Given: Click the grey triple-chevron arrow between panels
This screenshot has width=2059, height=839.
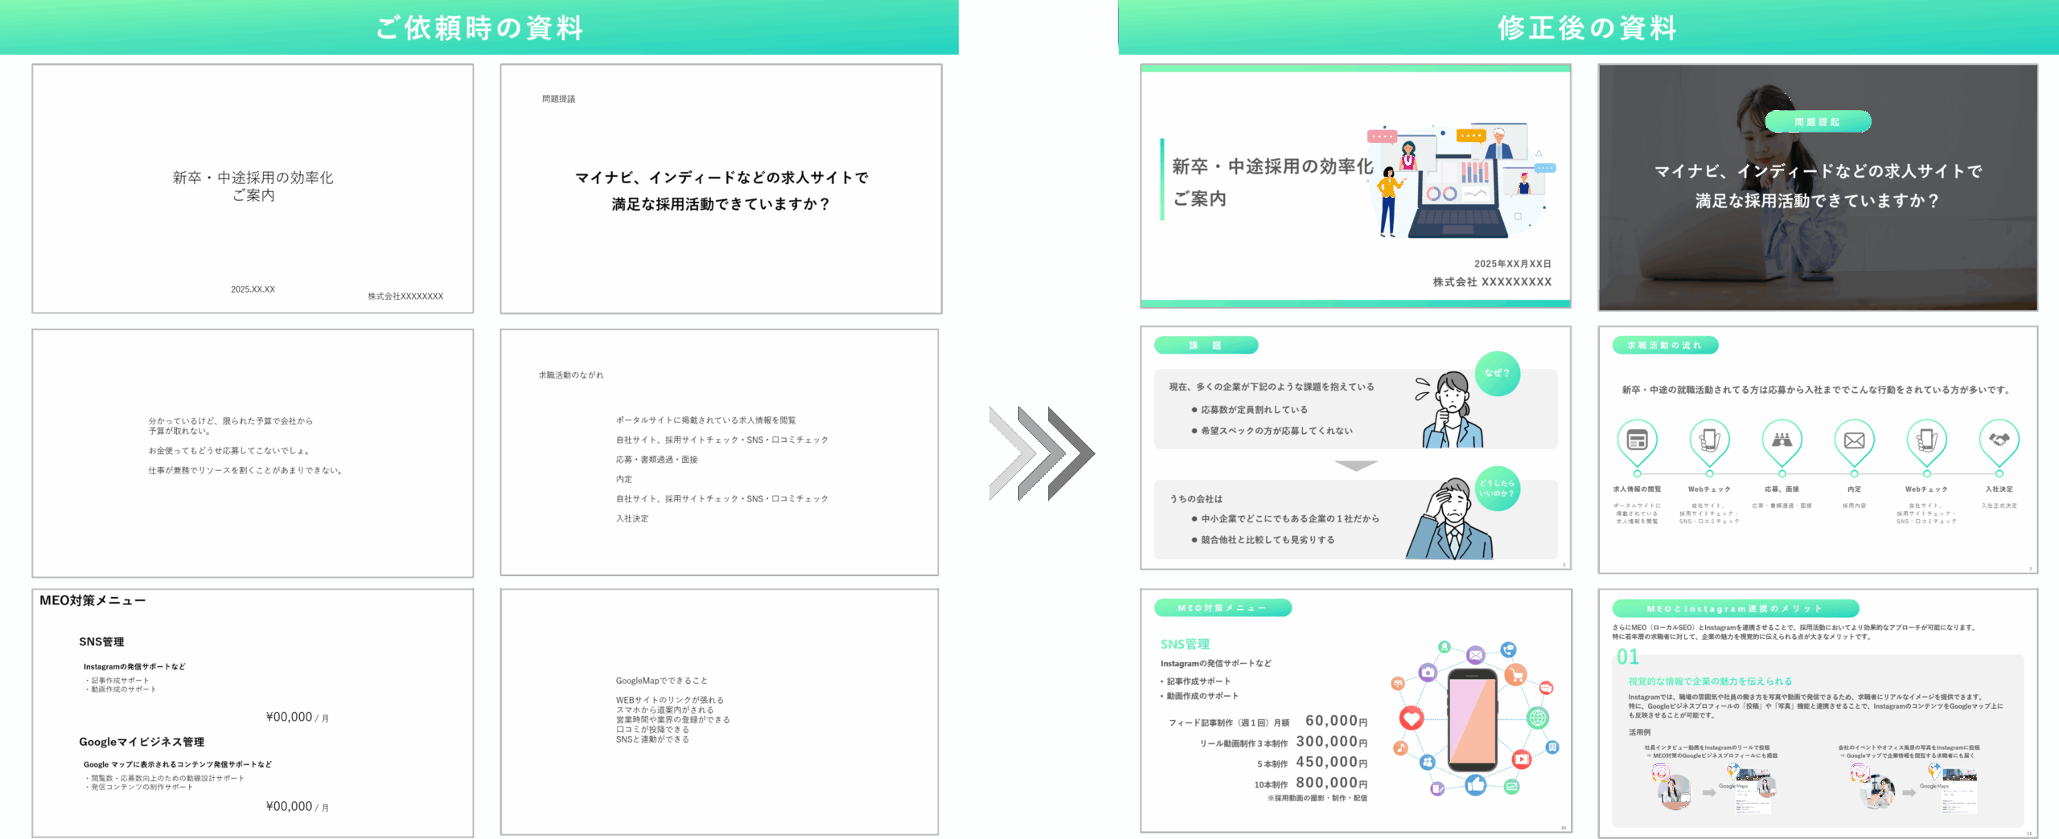Looking at the screenshot, I should tap(1042, 453).
